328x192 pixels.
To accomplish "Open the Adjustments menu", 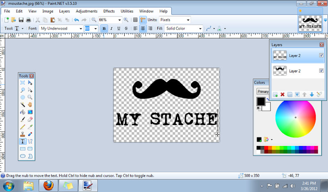I will 86,11.
